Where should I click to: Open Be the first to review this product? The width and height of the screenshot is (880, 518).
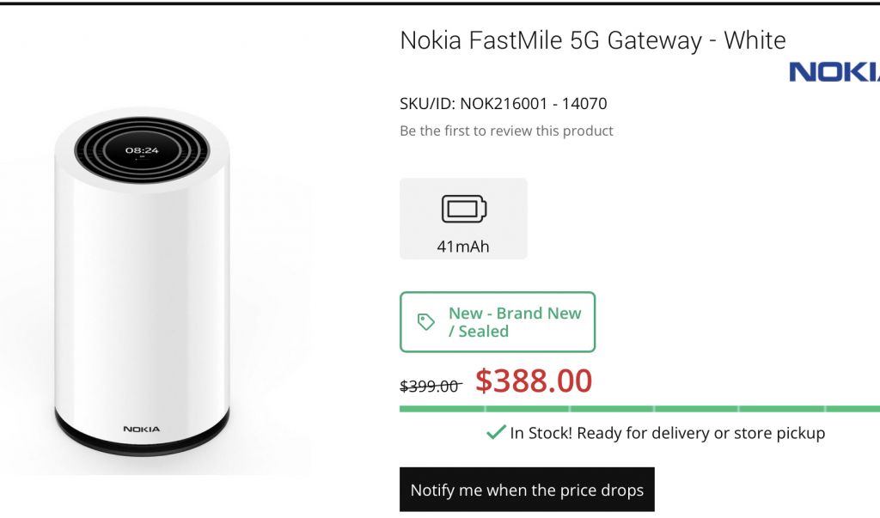(x=504, y=131)
